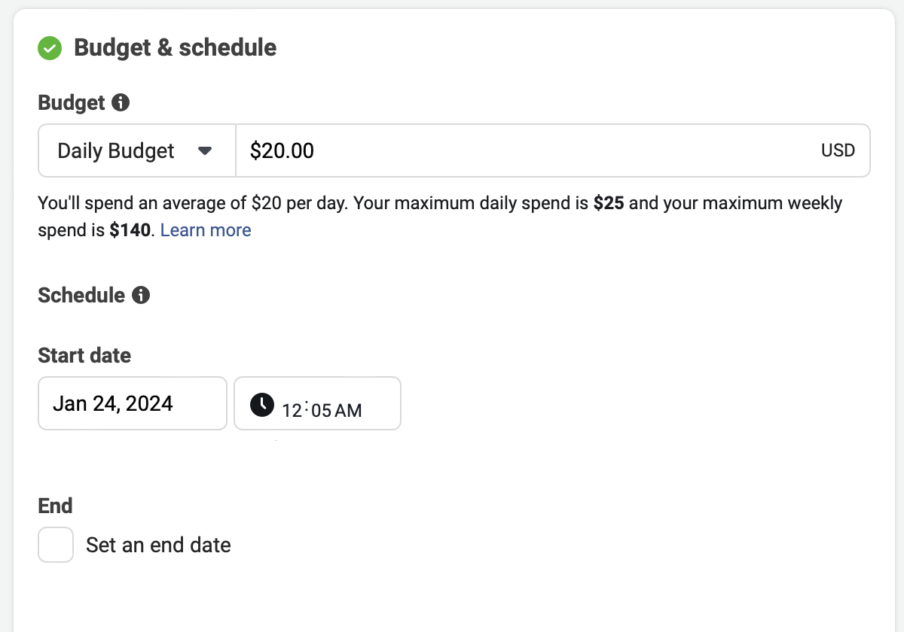The image size is (904, 632).
Task: Click the Schedule label text
Action: (81, 295)
